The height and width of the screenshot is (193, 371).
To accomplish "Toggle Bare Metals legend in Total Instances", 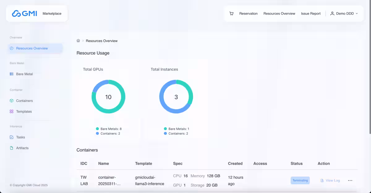I will click(x=176, y=129).
